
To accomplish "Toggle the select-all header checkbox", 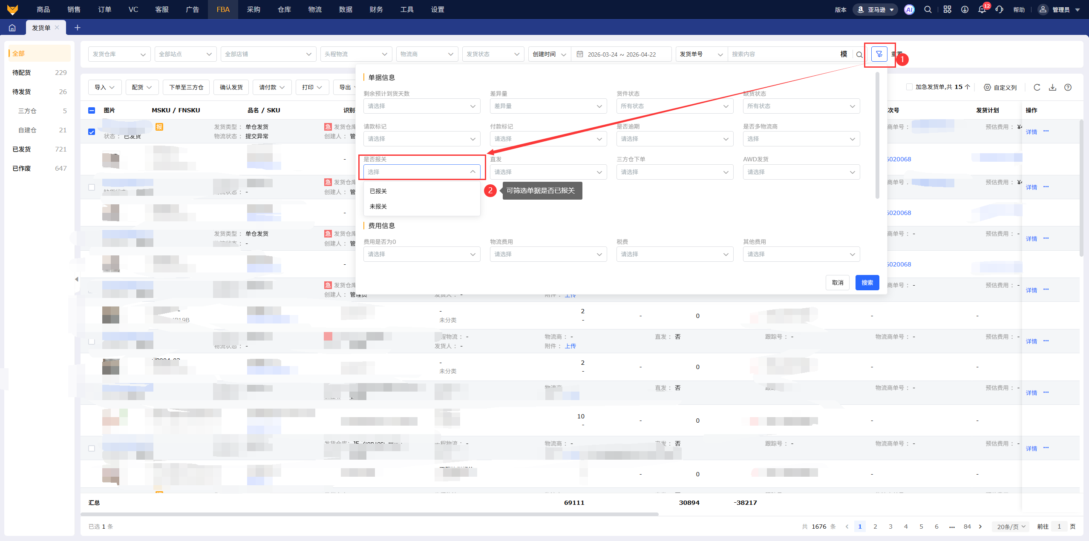I will tap(92, 110).
